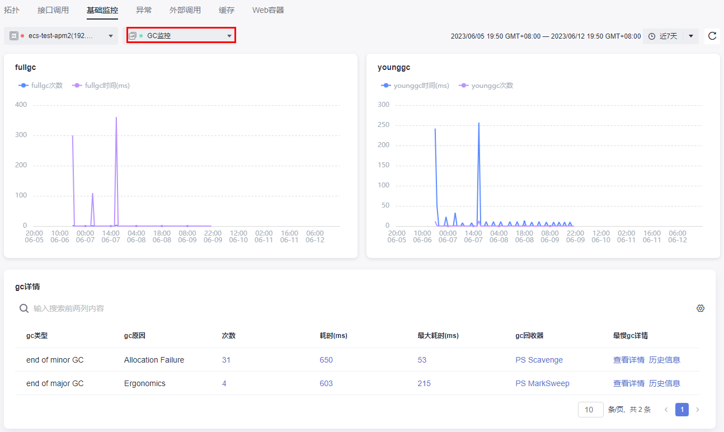
Task: Expand the ecs-test-apm2 instance dropdown
Action: click(111, 36)
